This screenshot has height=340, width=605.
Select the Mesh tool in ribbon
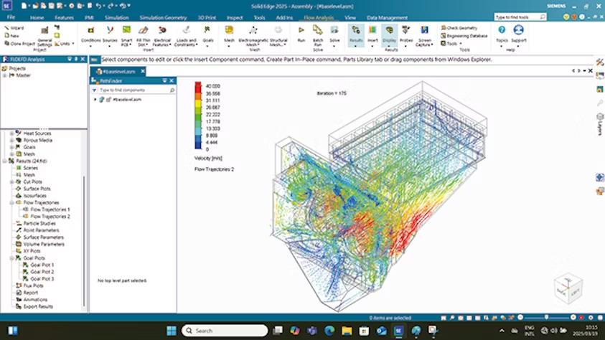229,33
